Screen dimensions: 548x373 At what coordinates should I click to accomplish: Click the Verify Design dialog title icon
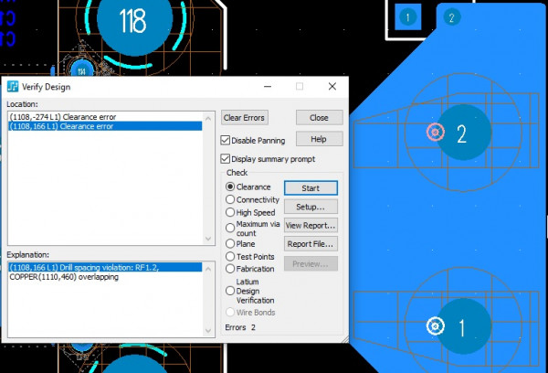click(14, 87)
